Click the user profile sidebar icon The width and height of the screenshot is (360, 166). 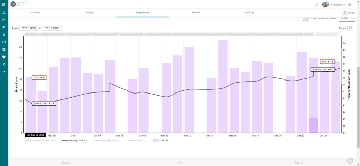coord(4,12)
